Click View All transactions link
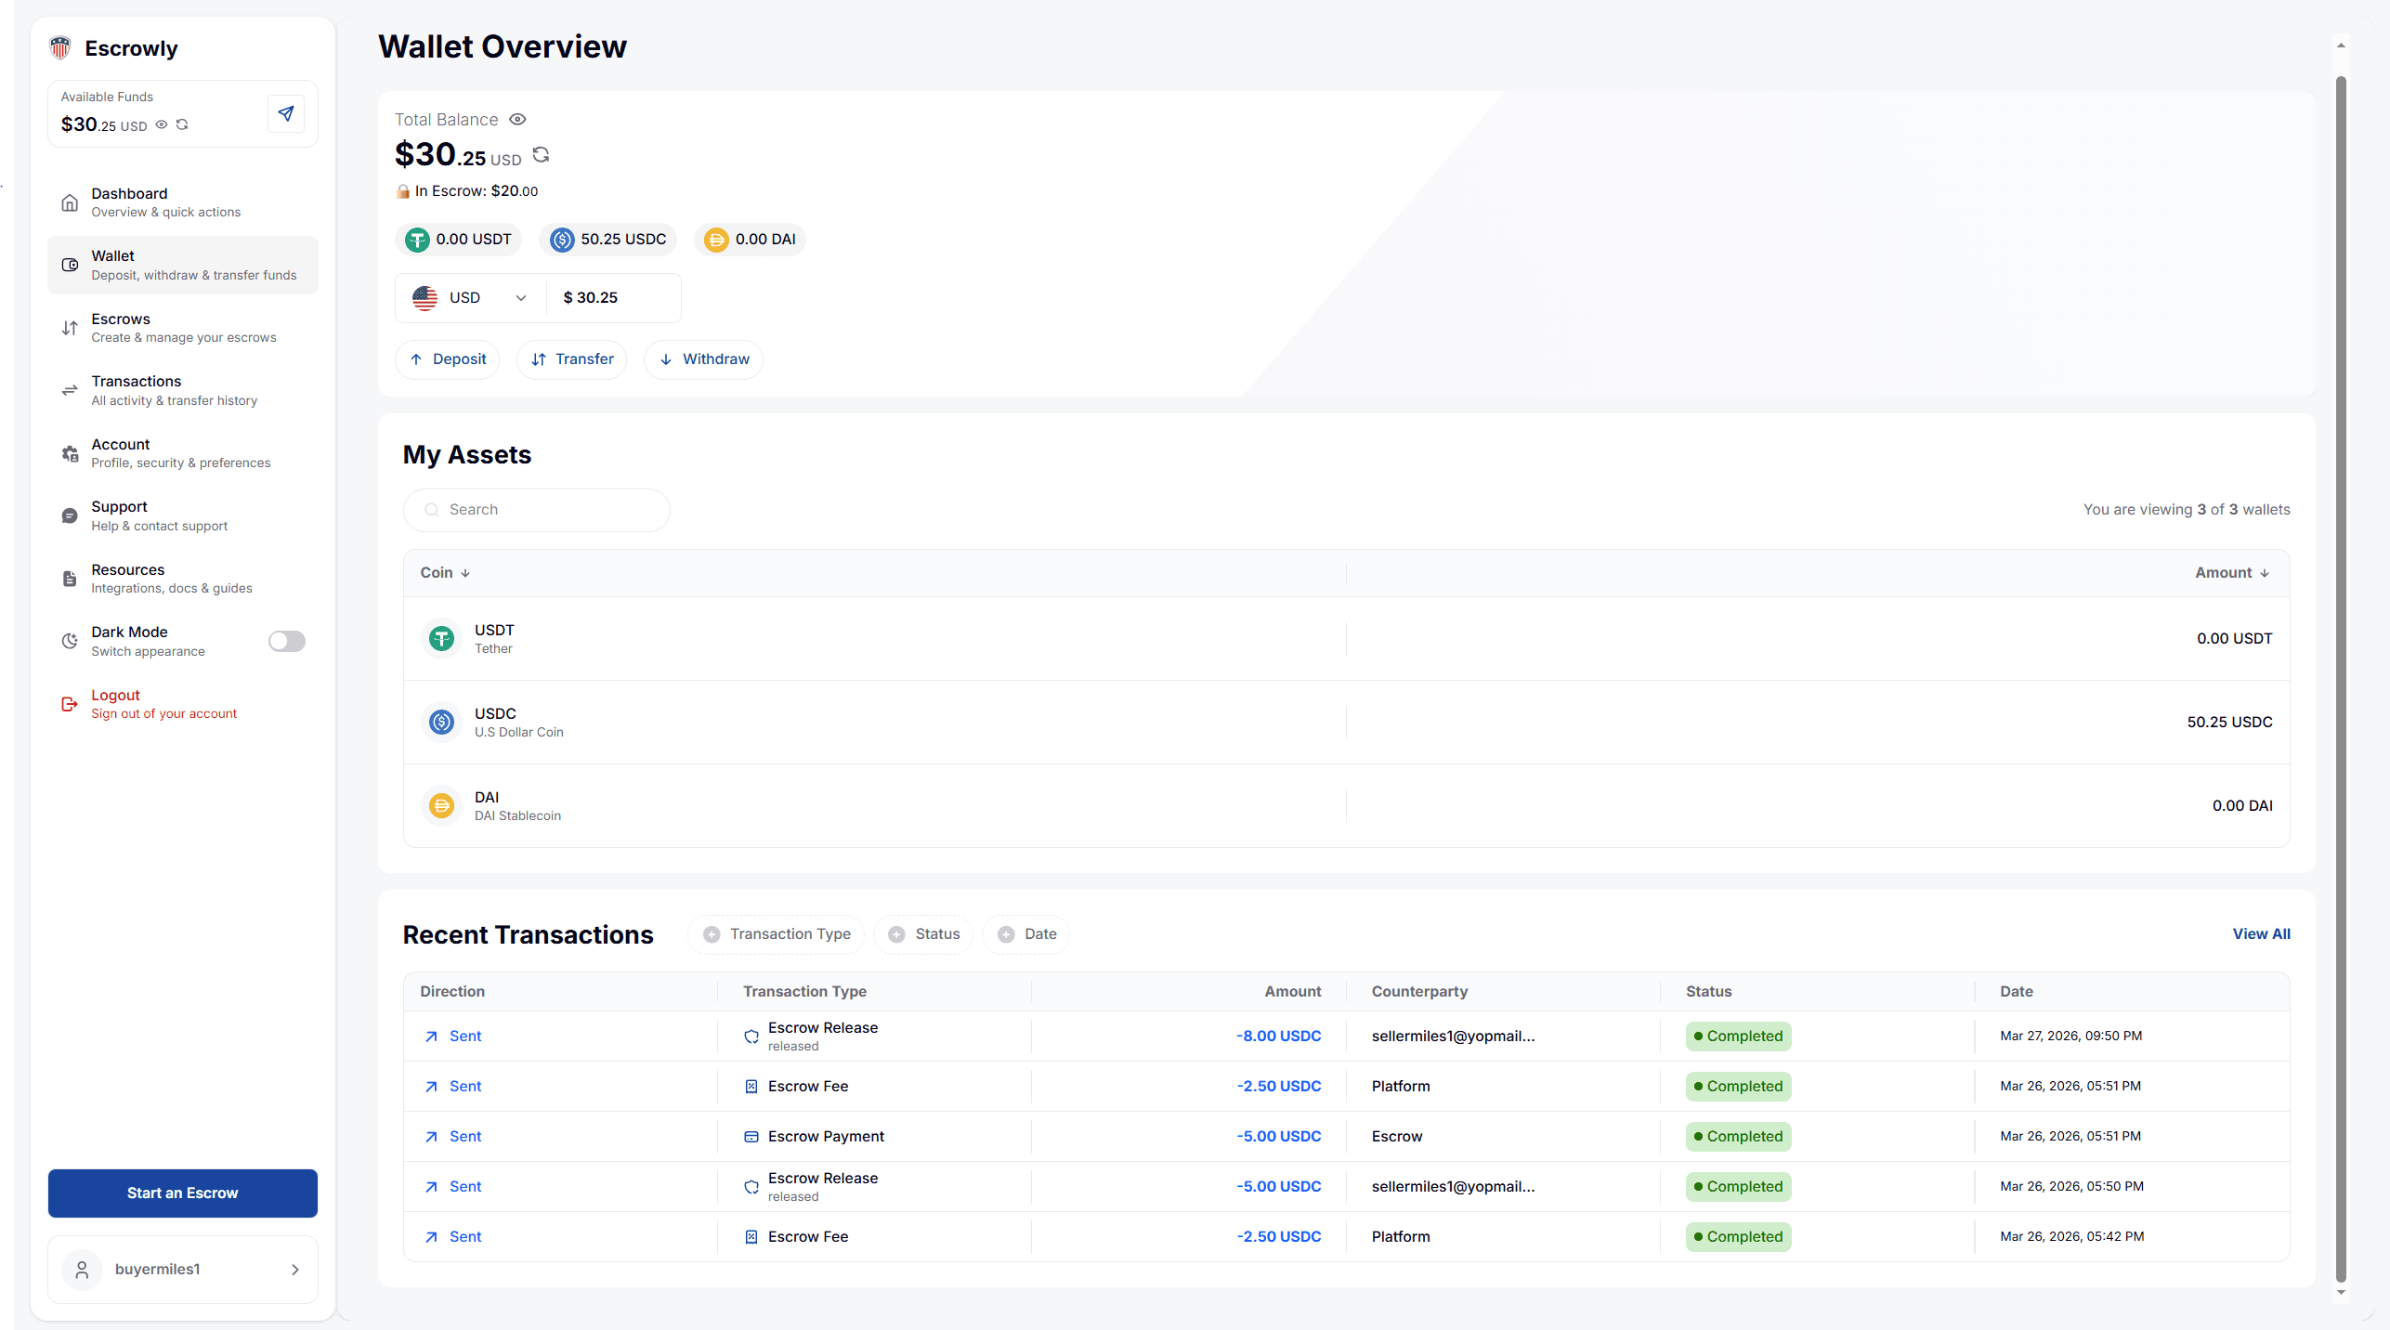 (x=2261, y=934)
